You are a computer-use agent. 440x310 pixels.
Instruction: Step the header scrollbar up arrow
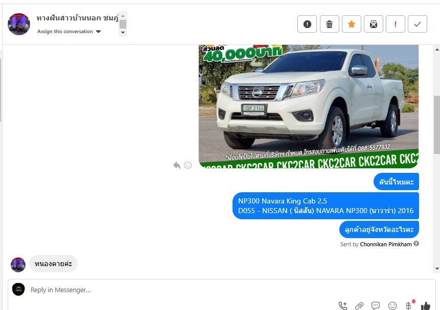[x=123, y=16]
